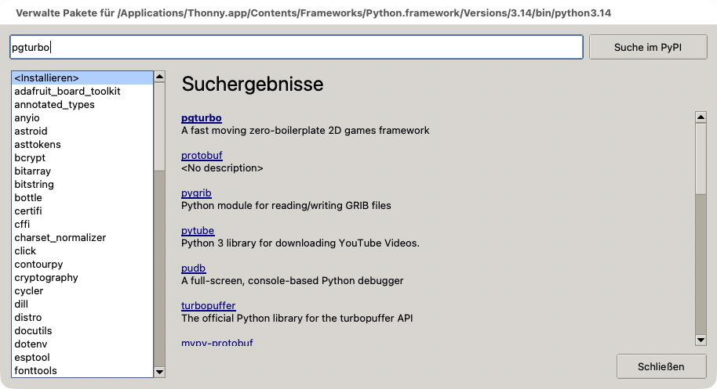Viewport: 717px width, 389px height.
Task: Open the pygrib package link
Action: pyautogui.click(x=196, y=193)
